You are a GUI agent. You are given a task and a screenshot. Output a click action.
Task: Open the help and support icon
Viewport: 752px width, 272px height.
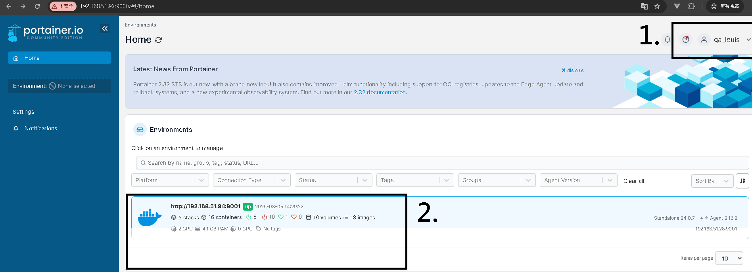[x=686, y=40]
